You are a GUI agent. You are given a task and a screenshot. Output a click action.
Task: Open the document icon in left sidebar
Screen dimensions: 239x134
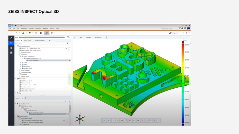pos(11,48)
